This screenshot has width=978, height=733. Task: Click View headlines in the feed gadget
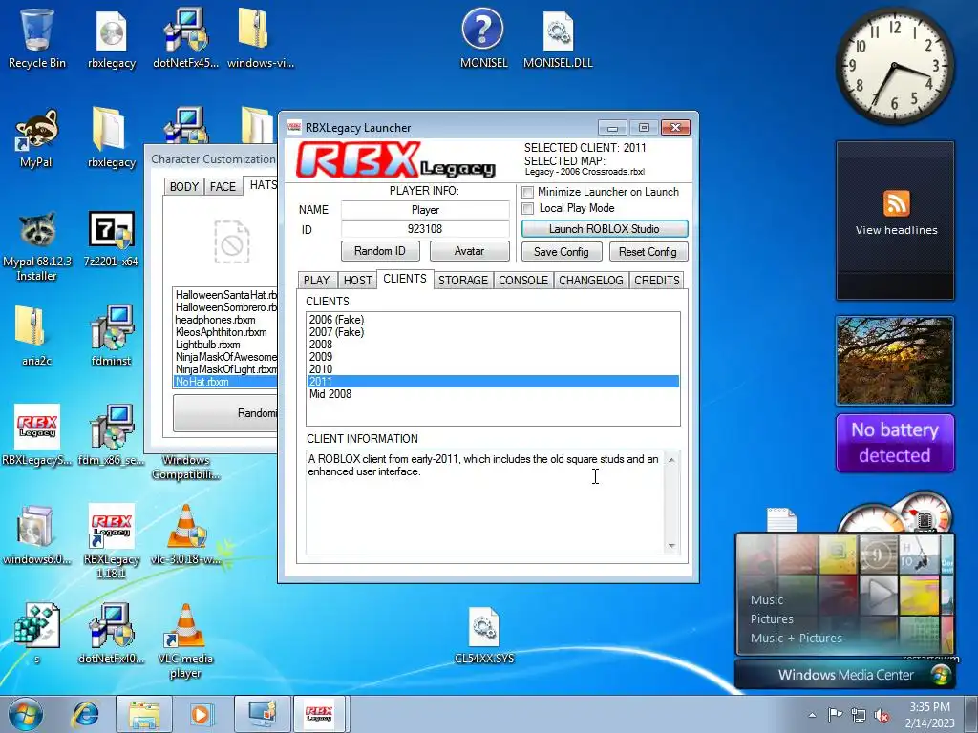[896, 230]
